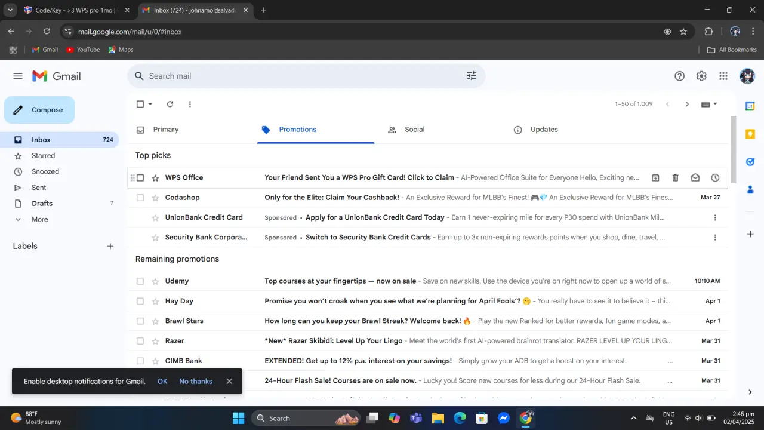Select the Brawl Stars email checkbox
The width and height of the screenshot is (764, 430).
[140, 321]
